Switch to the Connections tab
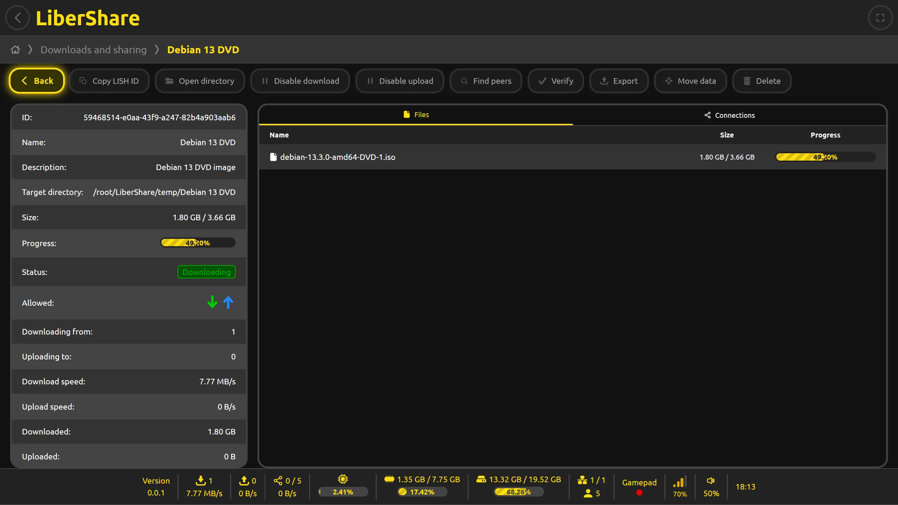898x505 pixels. point(730,115)
